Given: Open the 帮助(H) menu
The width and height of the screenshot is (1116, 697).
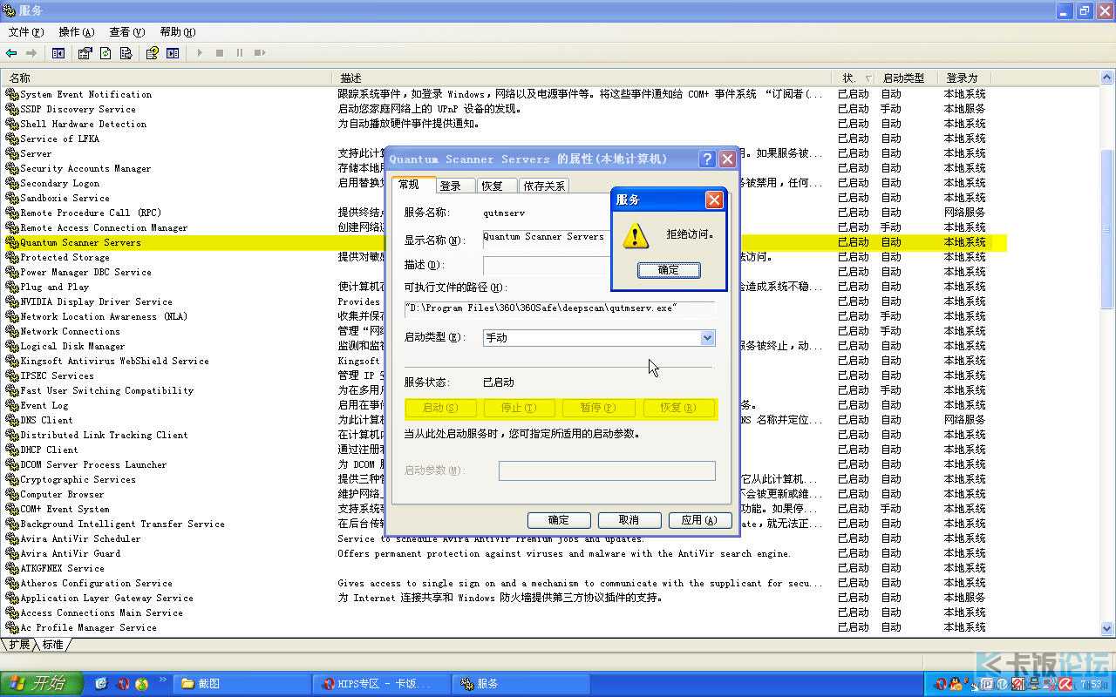Looking at the screenshot, I should coord(178,32).
